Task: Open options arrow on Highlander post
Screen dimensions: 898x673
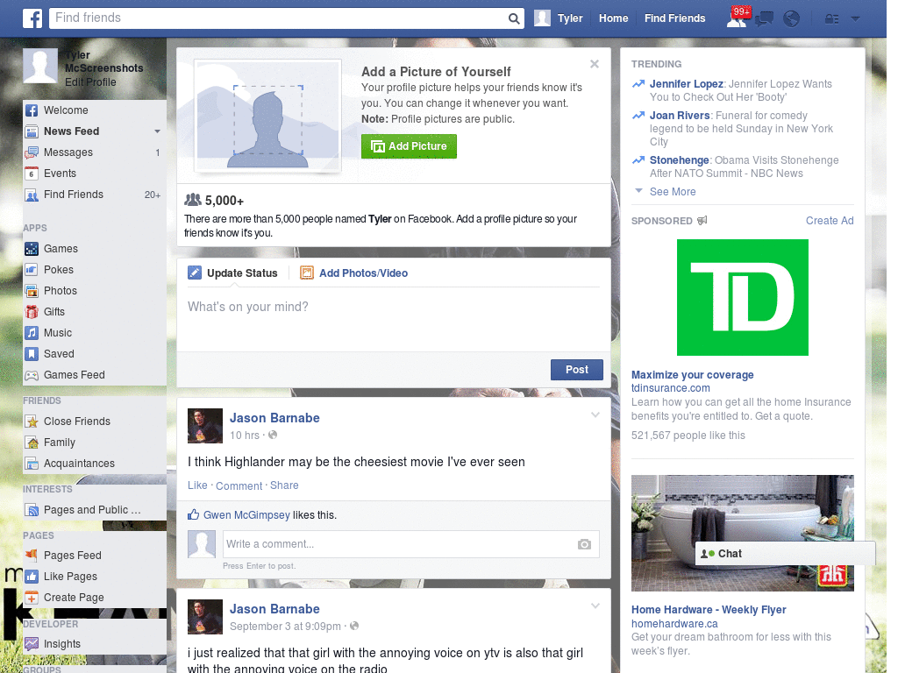Action: (x=595, y=414)
